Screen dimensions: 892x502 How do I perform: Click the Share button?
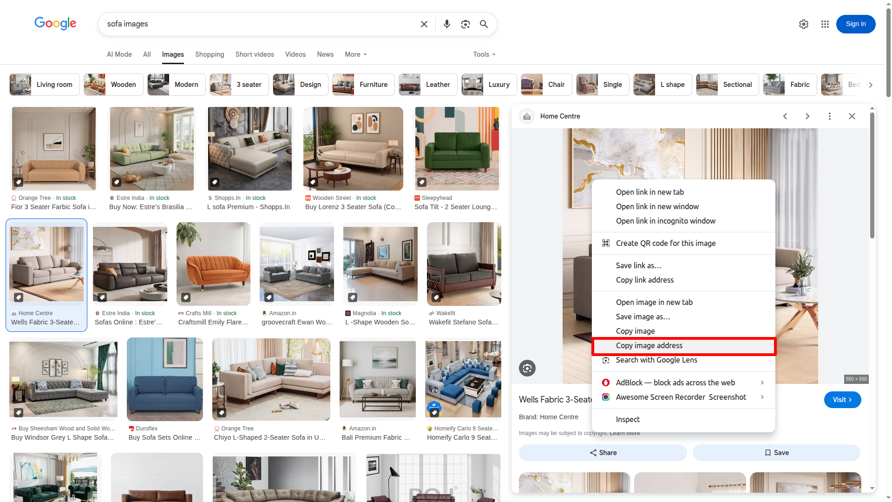[603, 453]
